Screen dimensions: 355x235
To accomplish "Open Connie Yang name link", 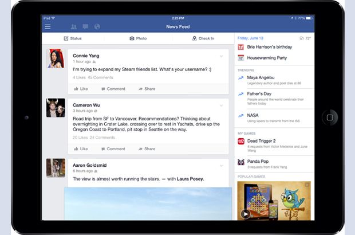I will pos(86,56).
